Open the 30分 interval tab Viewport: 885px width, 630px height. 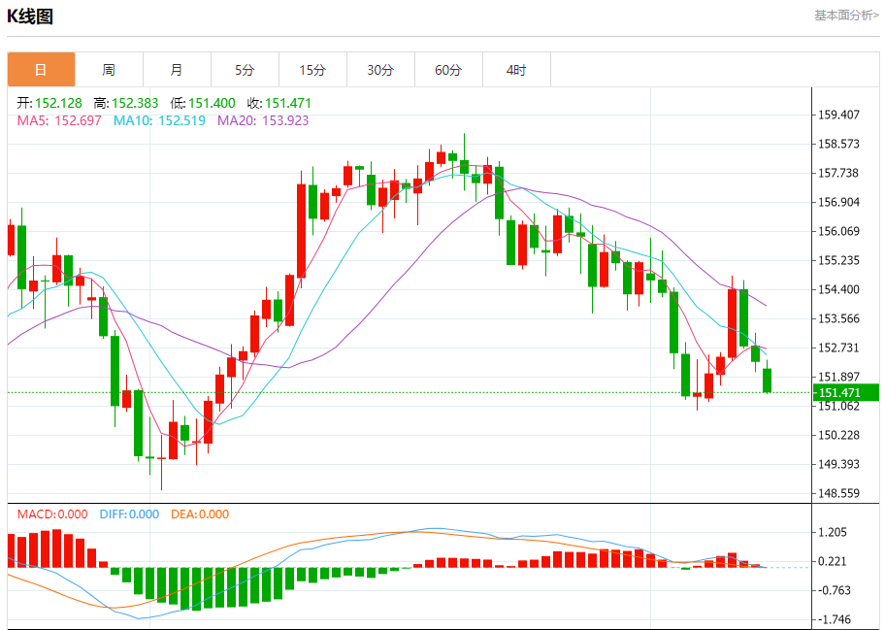380,70
